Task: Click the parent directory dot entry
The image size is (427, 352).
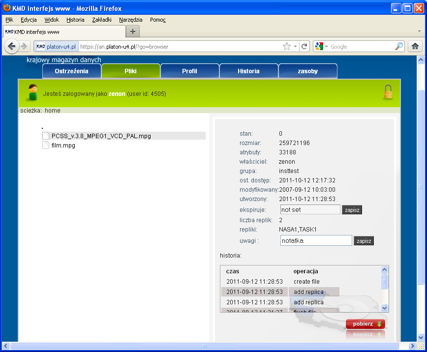Action: (x=42, y=128)
